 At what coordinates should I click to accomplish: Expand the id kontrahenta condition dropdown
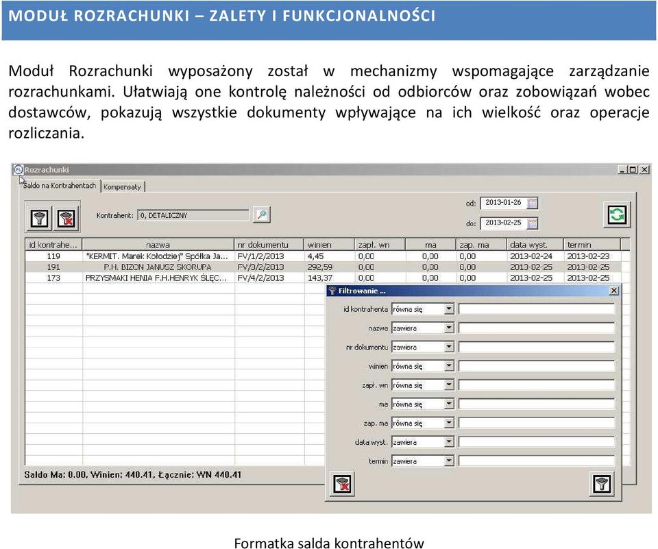449,309
